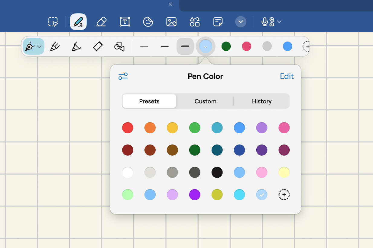Screen dimensions: 373x248
Task: Select the lasso selection tool
Action: coord(53,22)
